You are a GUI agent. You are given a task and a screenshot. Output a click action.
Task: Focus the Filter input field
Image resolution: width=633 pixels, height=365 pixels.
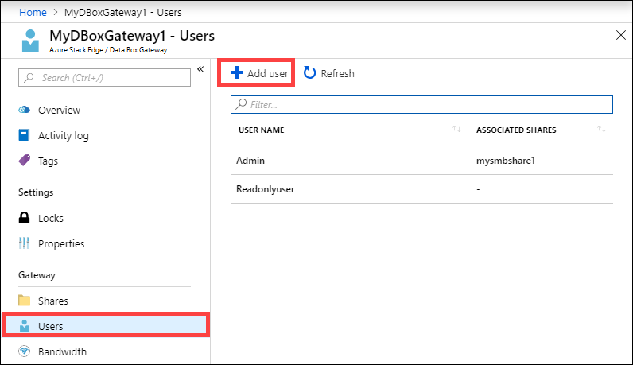tap(421, 105)
